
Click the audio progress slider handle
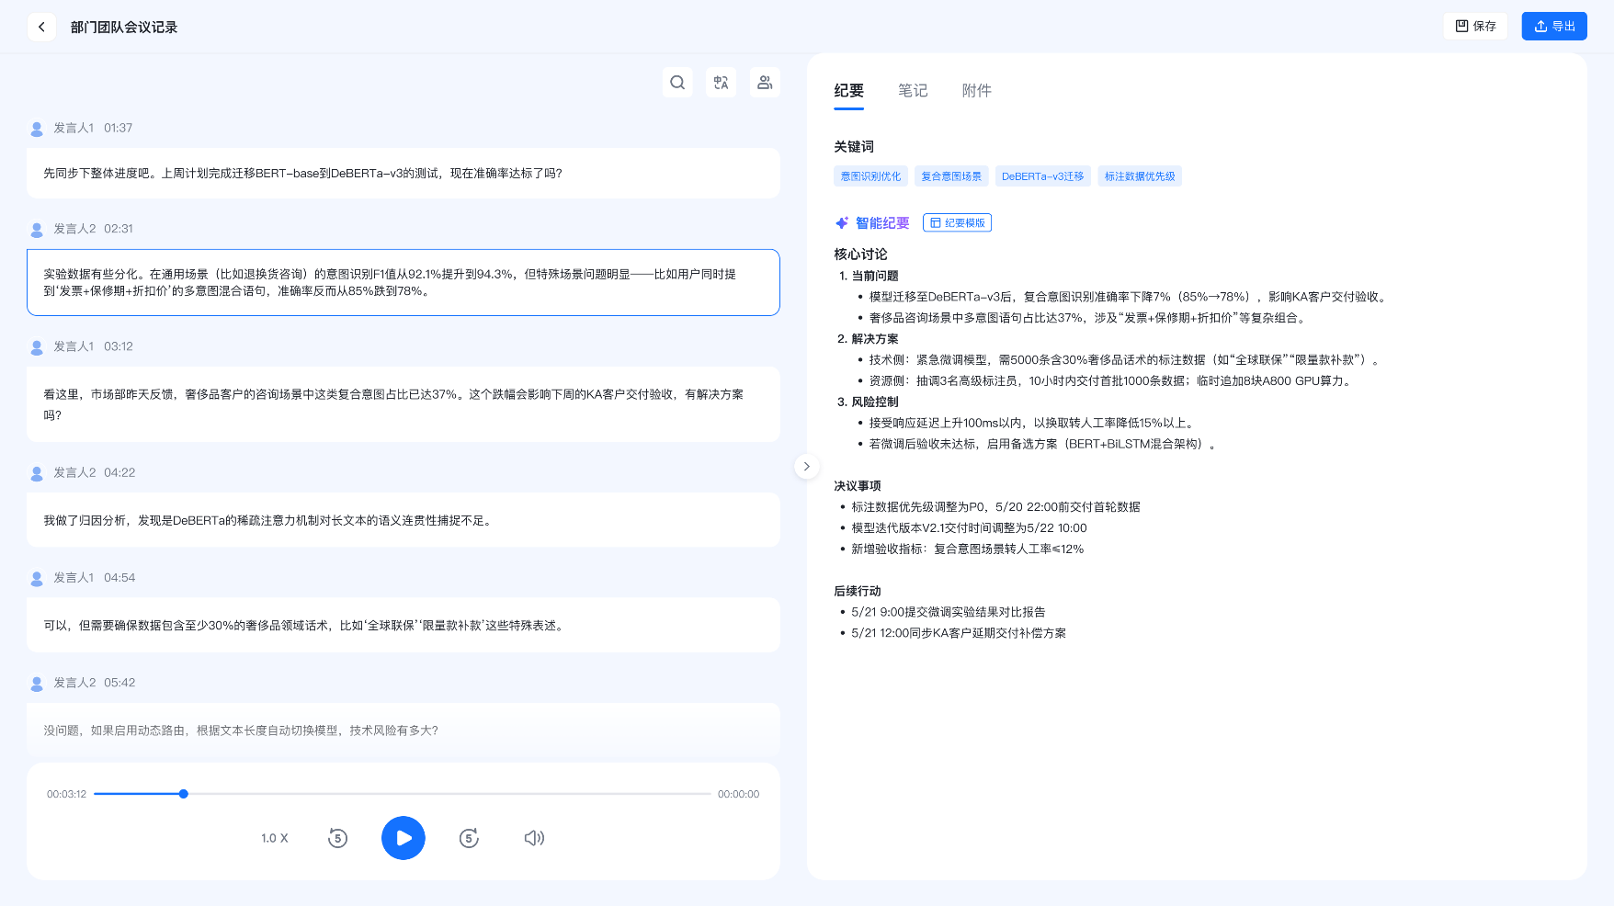[184, 794]
